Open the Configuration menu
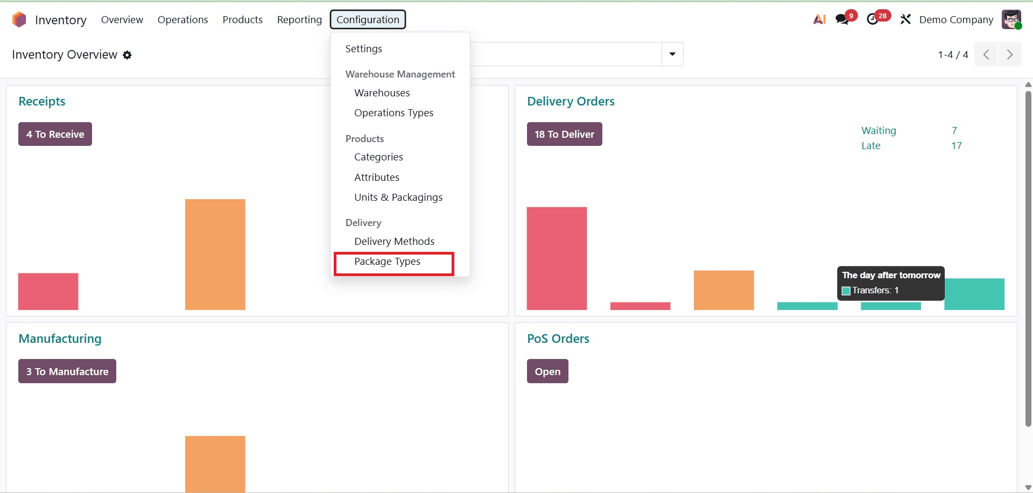1033x493 pixels. 368,19
